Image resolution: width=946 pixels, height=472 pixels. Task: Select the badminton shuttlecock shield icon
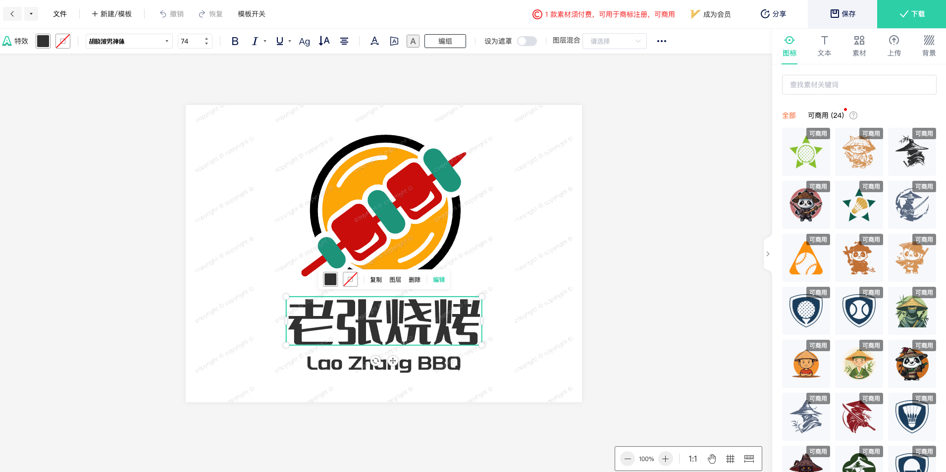(912, 417)
